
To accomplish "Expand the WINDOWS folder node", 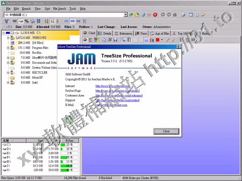I will (8, 38).
